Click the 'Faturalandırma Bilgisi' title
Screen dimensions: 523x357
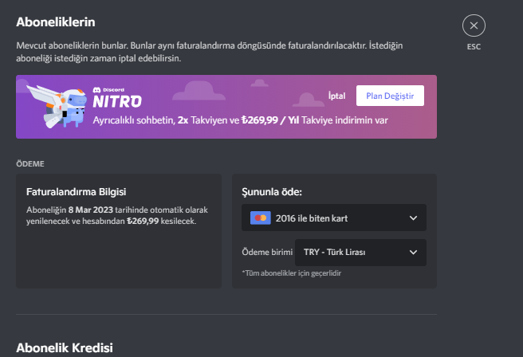(x=77, y=192)
